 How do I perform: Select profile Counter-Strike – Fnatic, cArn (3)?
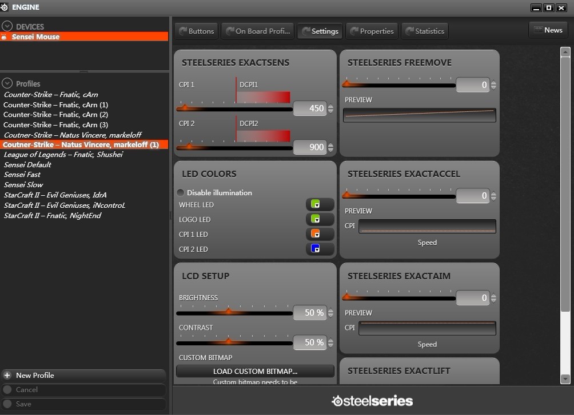tap(55, 124)
